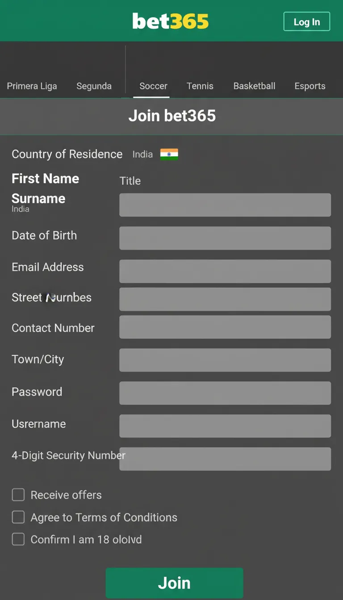Enable the Receive offers checkbox
Screen dimensions: 343x600
tap(18, 495)
